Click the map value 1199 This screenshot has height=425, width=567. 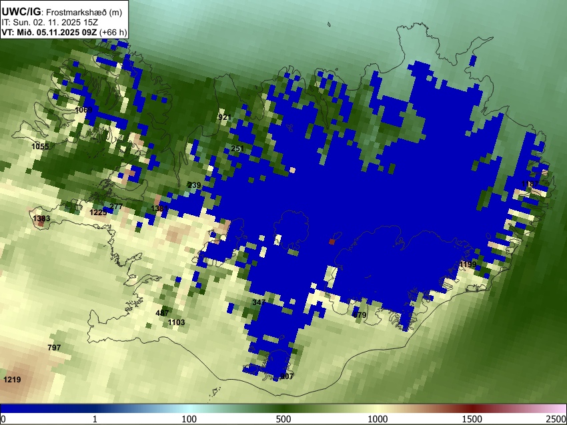click(x=468, y=264)
